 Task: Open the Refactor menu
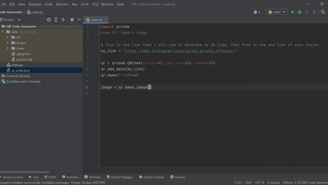coord(62,4)
